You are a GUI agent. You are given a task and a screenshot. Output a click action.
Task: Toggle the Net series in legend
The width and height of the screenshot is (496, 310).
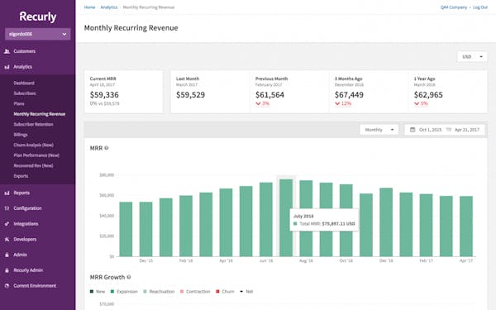click(246, 292)
